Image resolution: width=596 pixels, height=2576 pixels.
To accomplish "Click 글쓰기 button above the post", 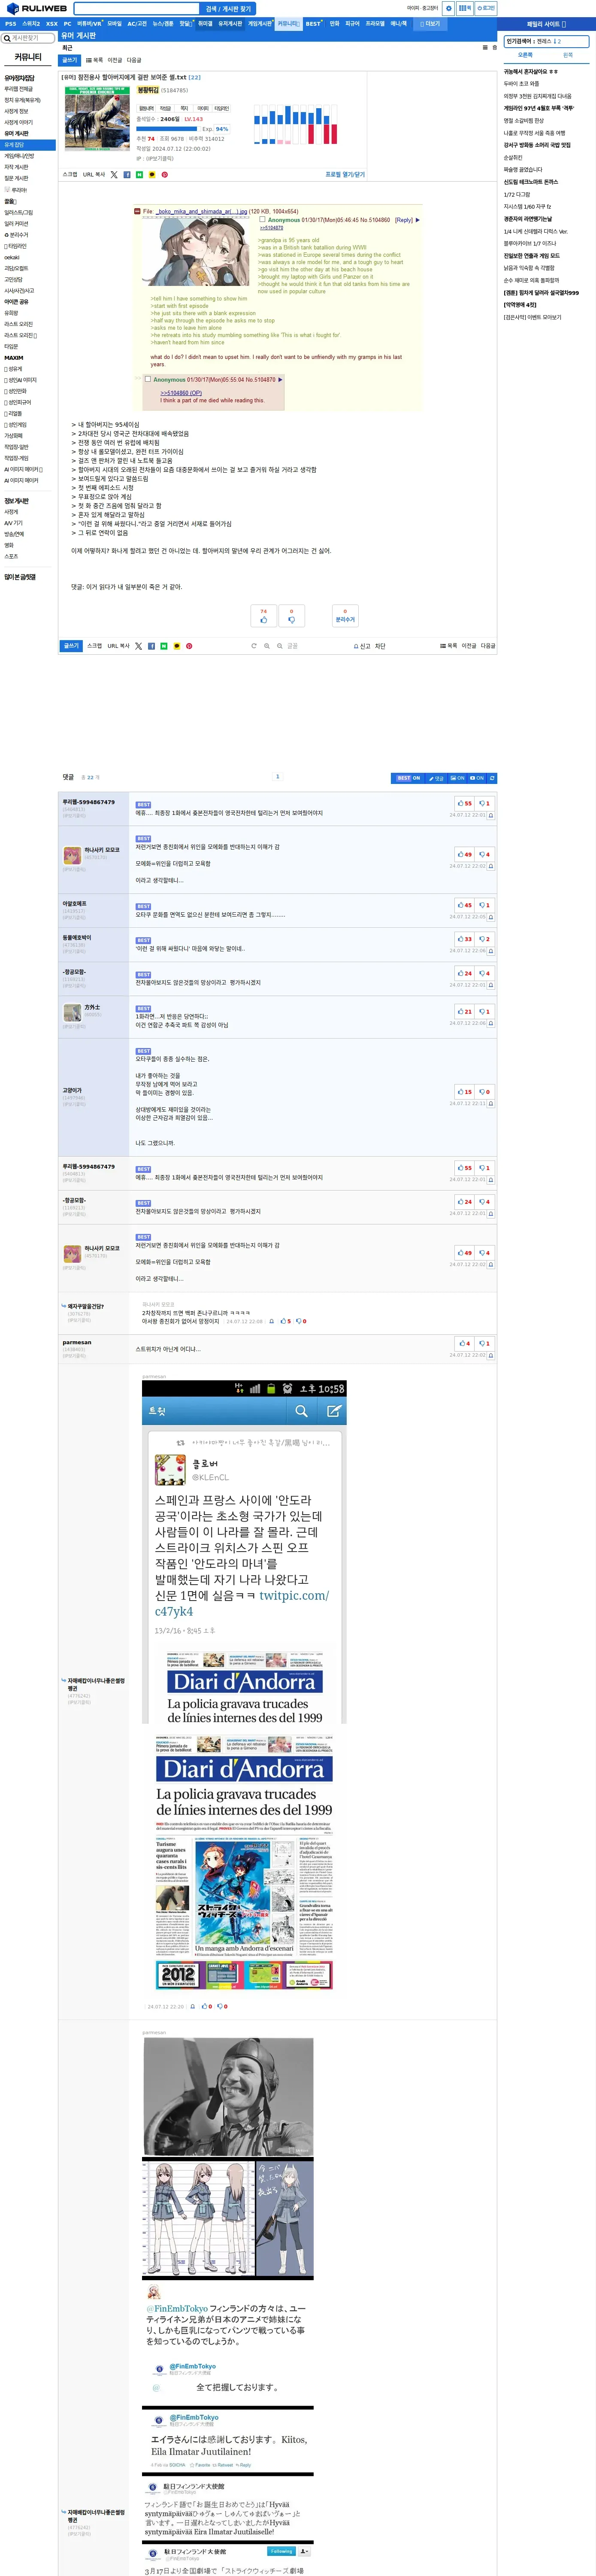I will pyautogui.click(x=70, y=60).
